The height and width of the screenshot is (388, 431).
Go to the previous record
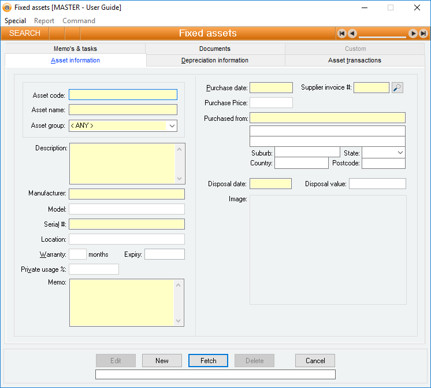pos(352,34)
